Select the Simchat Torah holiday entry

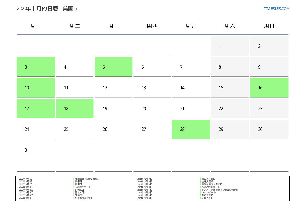click(x=209, y=192)
